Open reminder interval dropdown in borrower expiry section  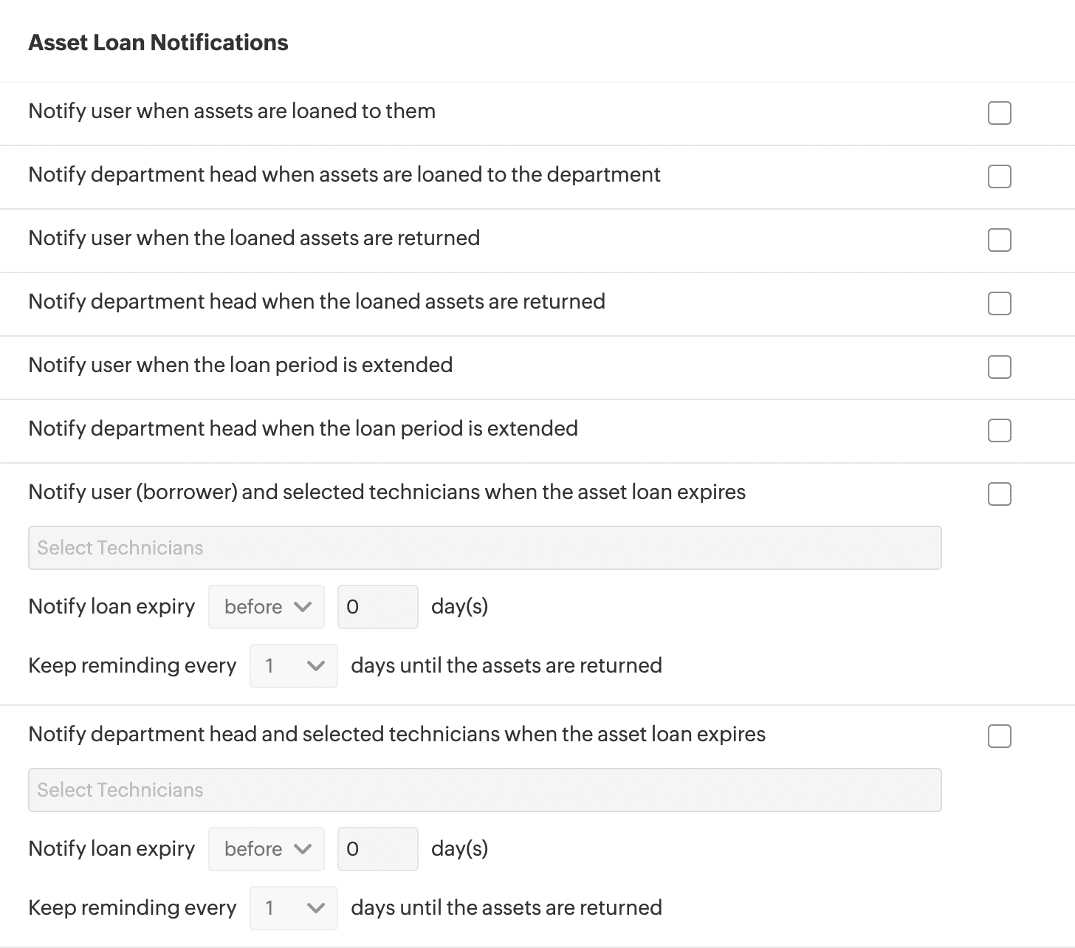coord(294,666)
